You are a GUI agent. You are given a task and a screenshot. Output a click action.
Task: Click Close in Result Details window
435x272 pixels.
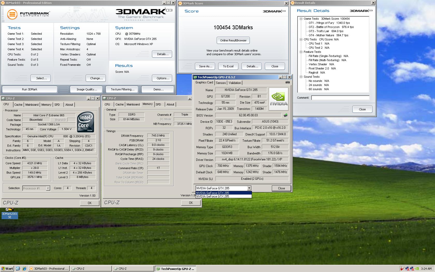coord(362,109)
